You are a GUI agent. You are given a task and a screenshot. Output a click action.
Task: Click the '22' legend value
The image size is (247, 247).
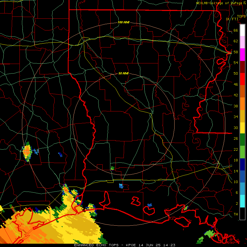click(x=236, y=149)
